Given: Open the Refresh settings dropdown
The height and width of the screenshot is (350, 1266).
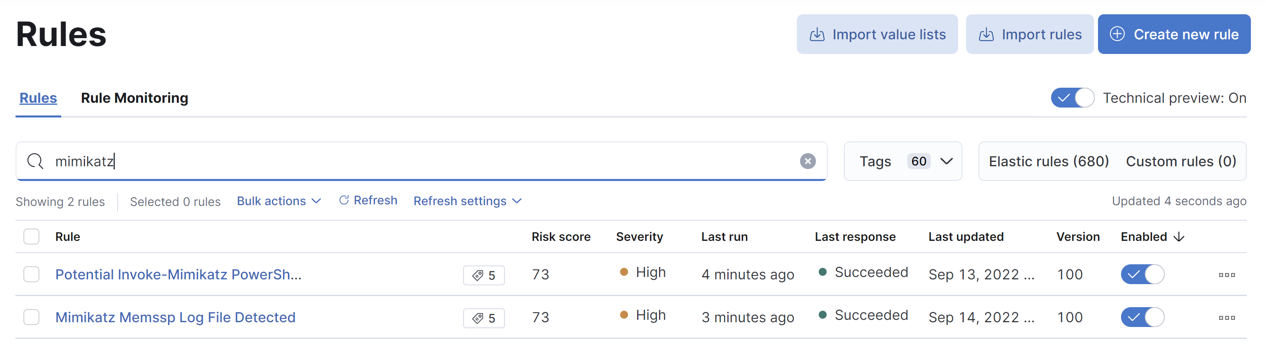Looking at the screenshot, I should point(466,200).
